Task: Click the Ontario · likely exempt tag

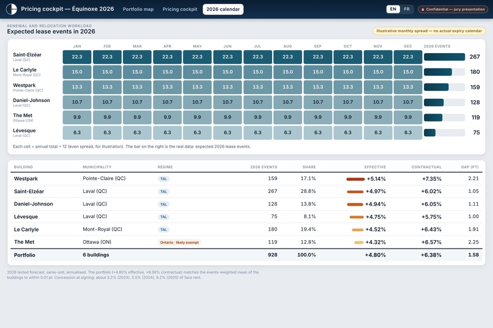Action: 179,242
